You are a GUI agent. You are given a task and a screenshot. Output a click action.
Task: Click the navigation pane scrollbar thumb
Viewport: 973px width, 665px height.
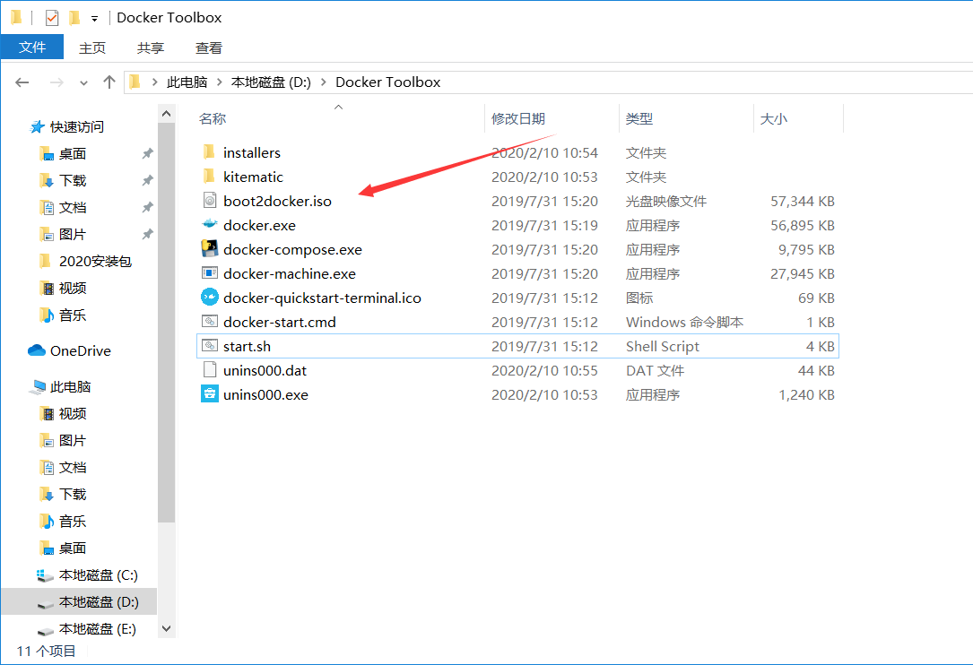(166, 323)
